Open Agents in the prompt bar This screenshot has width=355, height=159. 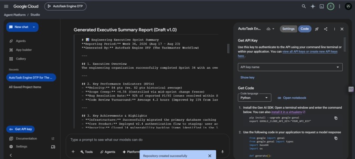(x=107, y=152)
